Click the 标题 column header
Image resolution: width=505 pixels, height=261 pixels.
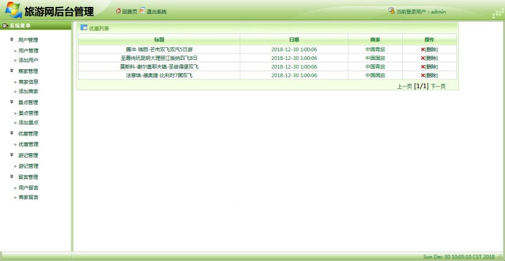coord(159,40)
